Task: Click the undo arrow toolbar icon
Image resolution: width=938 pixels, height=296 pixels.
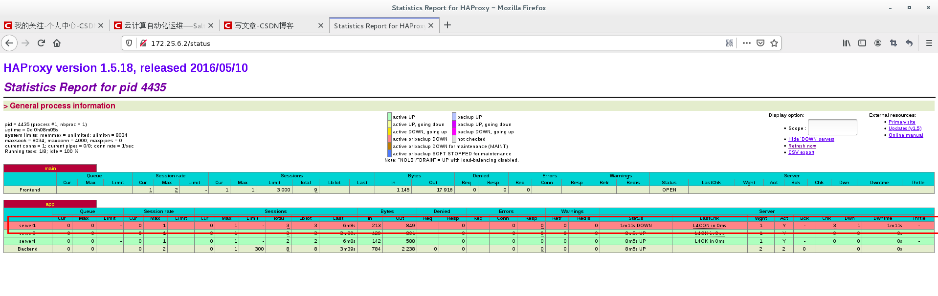Action: point(909,43)
